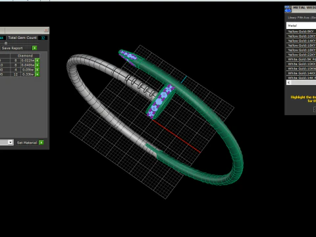Click the metal list left scroll arrow
The image size is (316, 237).
click(289, 82)
